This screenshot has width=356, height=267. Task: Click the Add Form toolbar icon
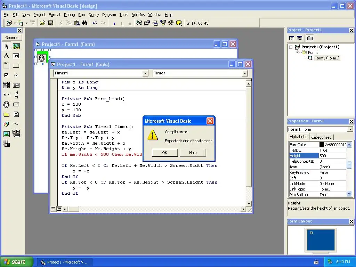(21, 23)
